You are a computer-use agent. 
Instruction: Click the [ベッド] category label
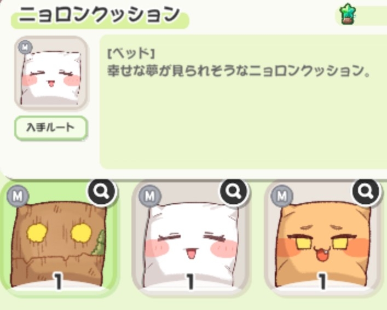pyautogui.click(x=131, y=53)
